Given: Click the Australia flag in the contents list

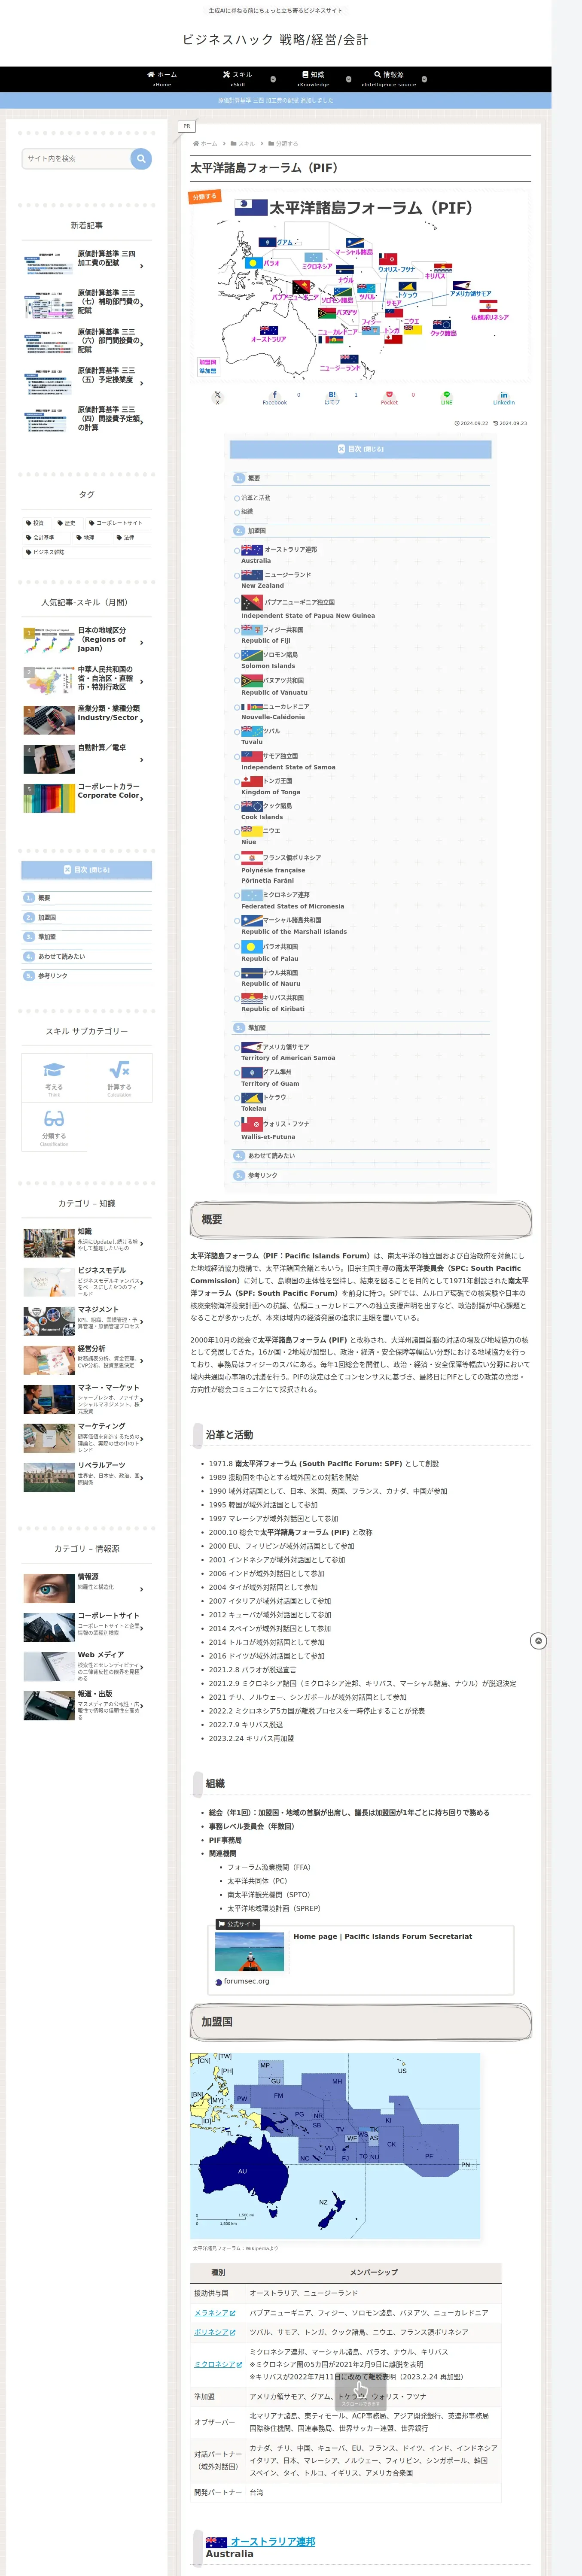Looking at the screenshot, I should pos(252,549).
